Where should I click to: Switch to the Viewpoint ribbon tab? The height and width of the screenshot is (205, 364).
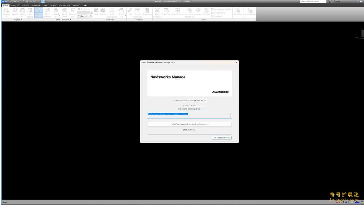coord(15,5)
